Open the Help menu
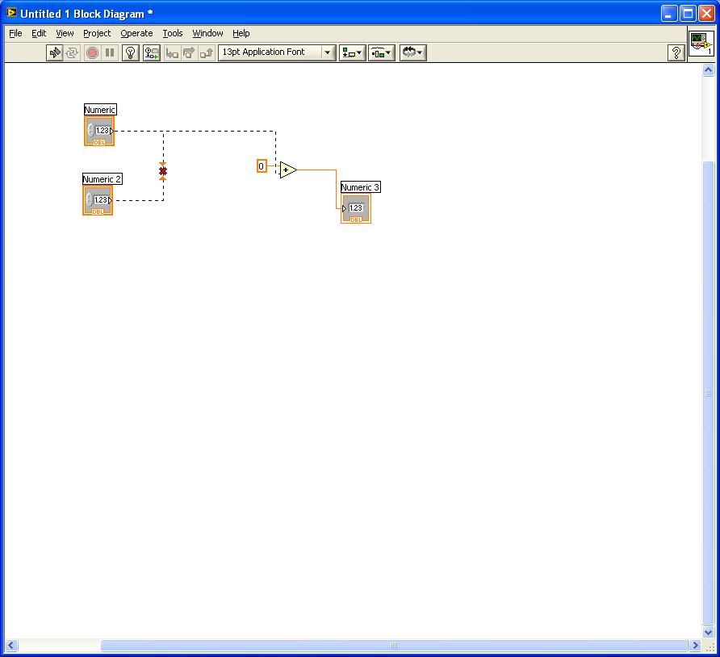720x657 pixels. [241, 33]
